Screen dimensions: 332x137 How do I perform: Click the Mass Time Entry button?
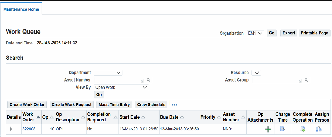[x=114, y=105]
